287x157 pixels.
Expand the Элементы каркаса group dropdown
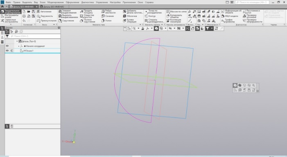tap(162, 24)
